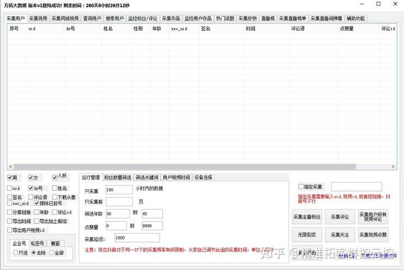Image resolution: width=404 pixels, height=270 pixels.
Task: Tick the 评论id checkbox
Action: [54, 212]
